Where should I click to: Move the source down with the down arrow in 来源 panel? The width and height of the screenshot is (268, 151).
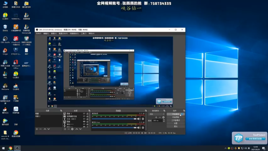pyautogui.click(x=80, y=129)
